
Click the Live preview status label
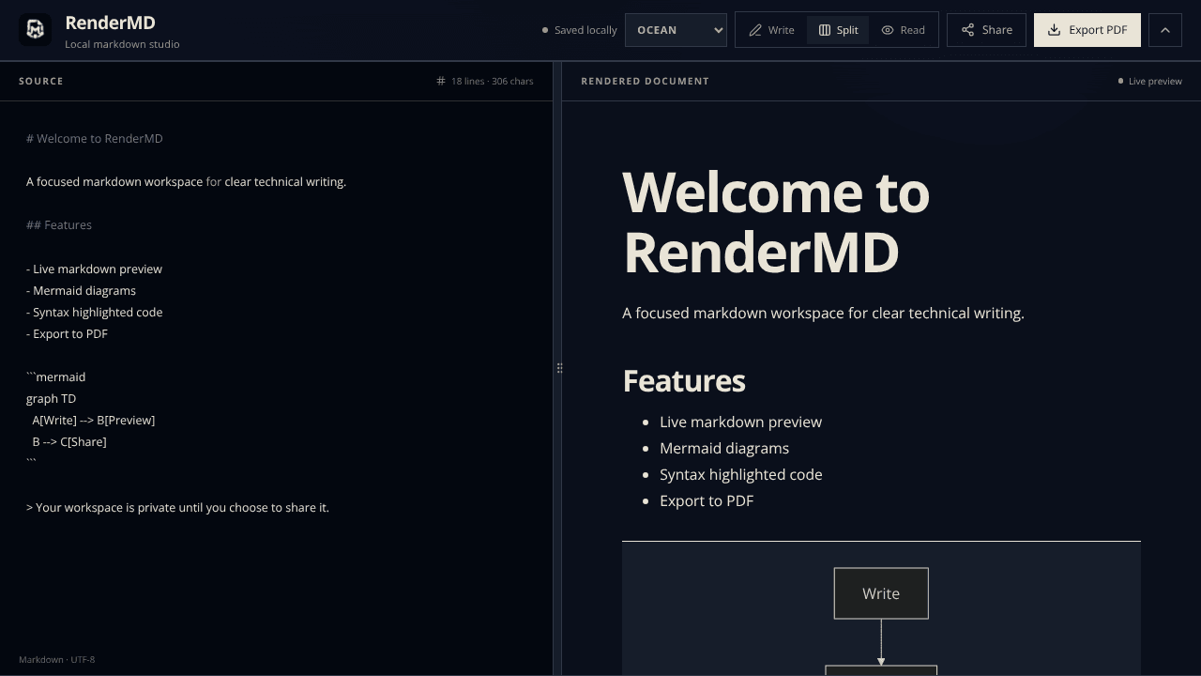(x=1149, y=81)
